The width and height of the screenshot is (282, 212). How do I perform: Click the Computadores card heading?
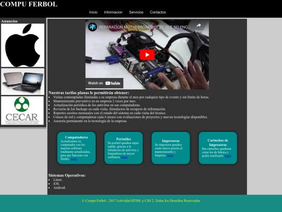tap(76, 137)
